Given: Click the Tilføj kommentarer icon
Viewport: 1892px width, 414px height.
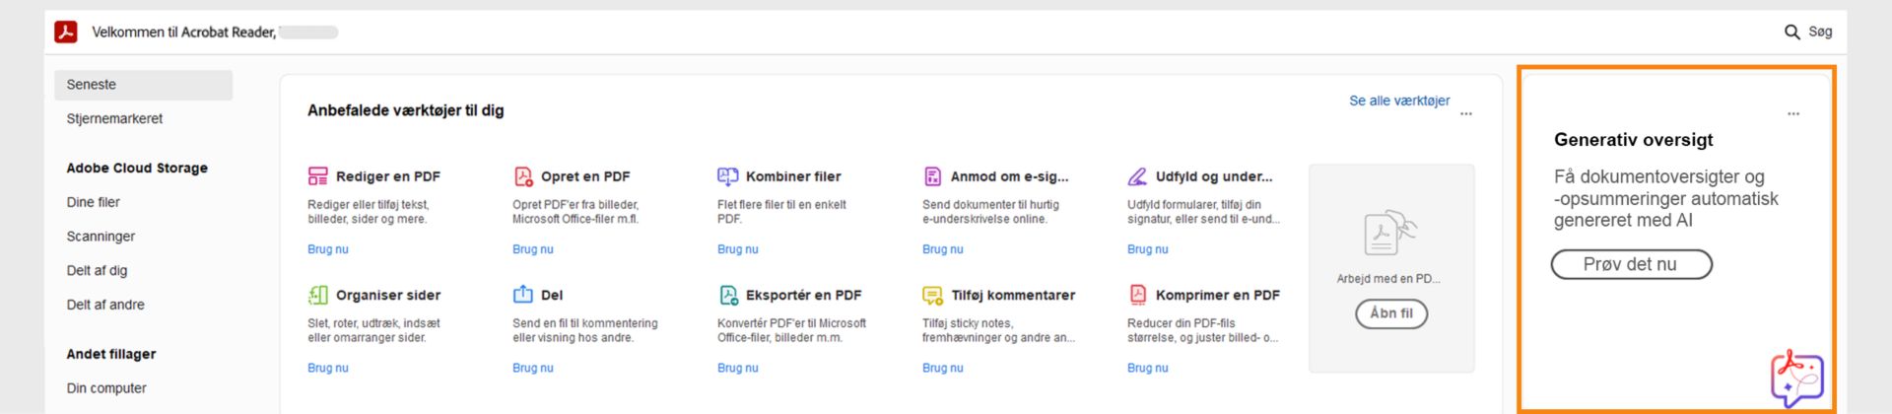Looking at the screenshot, I should (932, 295).
